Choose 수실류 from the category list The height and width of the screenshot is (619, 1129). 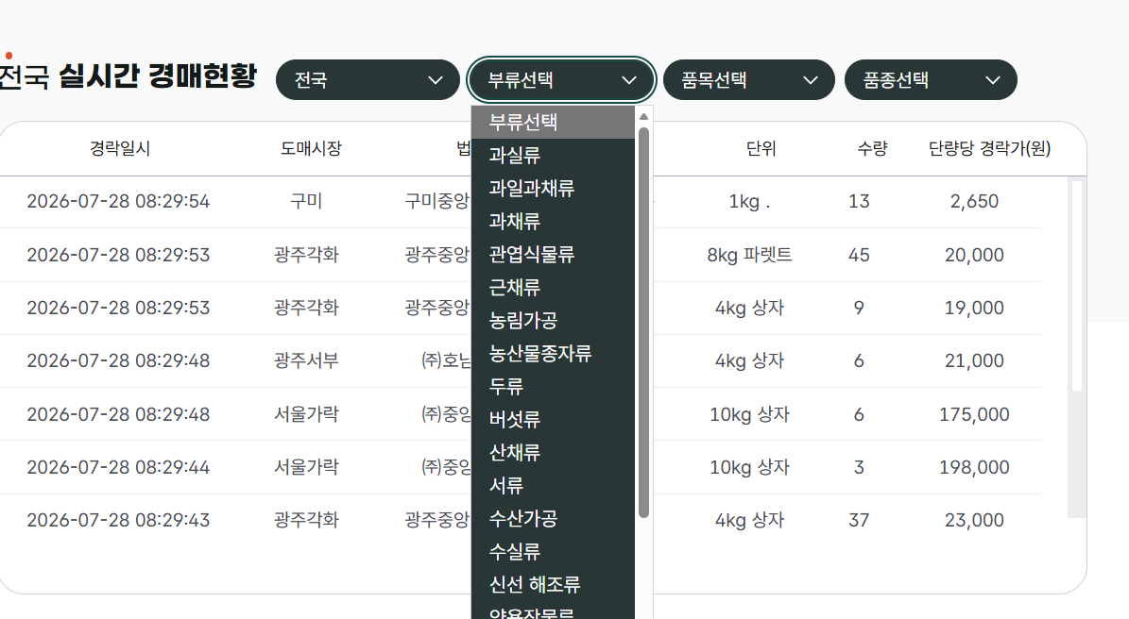[553, 552]
